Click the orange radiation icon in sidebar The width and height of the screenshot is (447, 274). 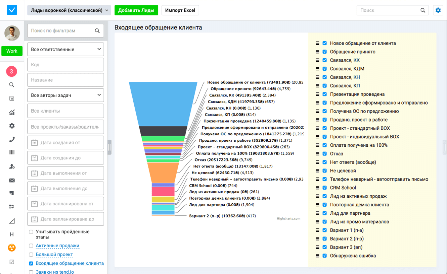(x=12, y=248)
